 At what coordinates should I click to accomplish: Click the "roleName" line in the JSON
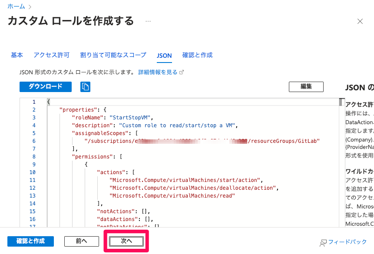pos(113,118)
